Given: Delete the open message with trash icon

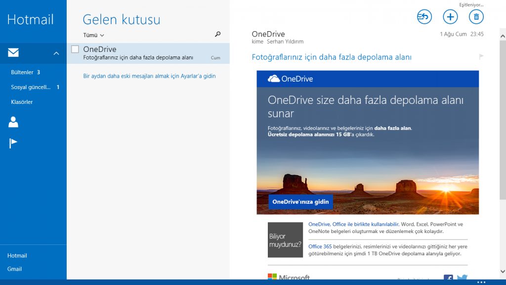Looking at the screenshot, I should pos(476,17).
